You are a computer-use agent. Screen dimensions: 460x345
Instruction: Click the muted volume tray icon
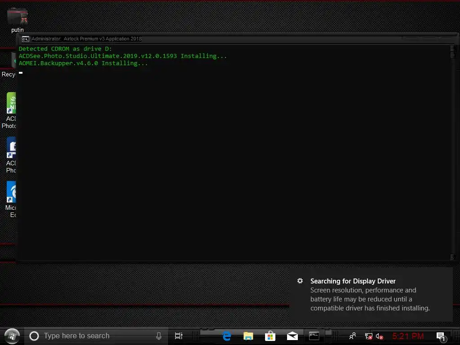point(379,336)
